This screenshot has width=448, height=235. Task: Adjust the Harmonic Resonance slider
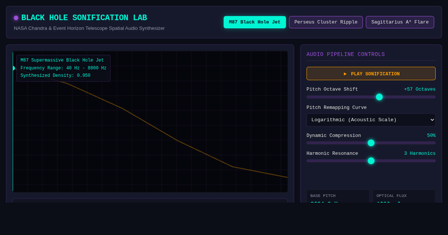click(371, 161)
